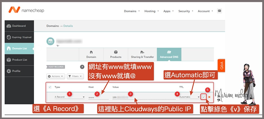Click the Type column header
Viewport: 264px width, 119px height.
click(x=57, y=87)
